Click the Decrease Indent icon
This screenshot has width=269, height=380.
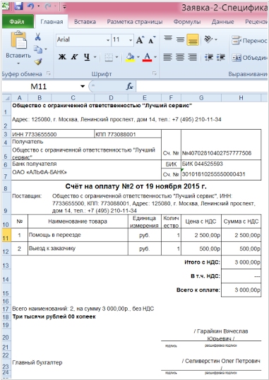point(209,57)
